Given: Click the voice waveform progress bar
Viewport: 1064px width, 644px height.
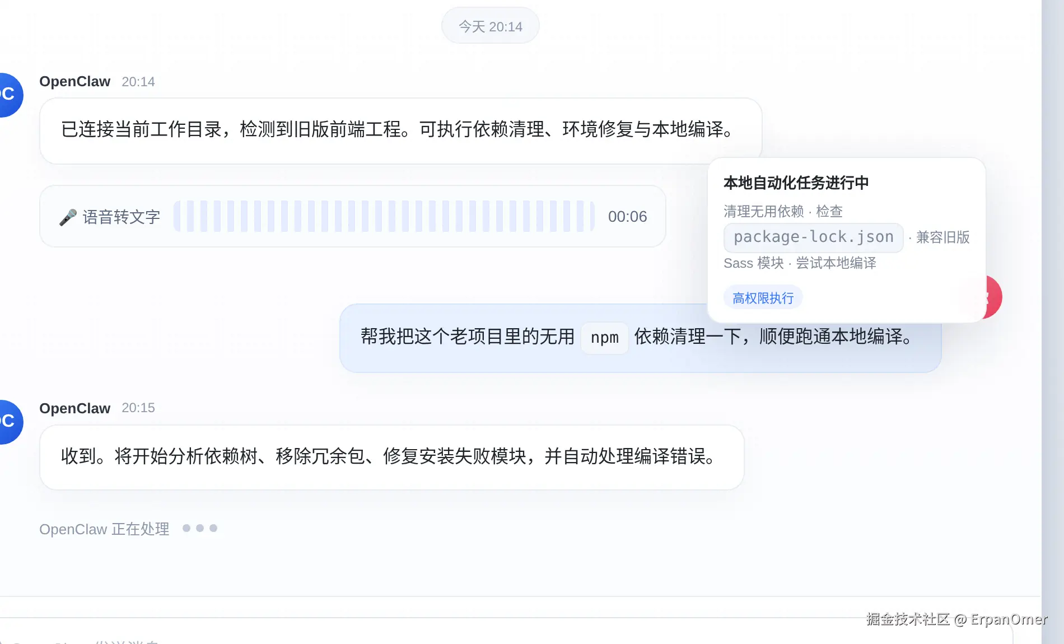Looking at the screenshot, I should [384, 216].
